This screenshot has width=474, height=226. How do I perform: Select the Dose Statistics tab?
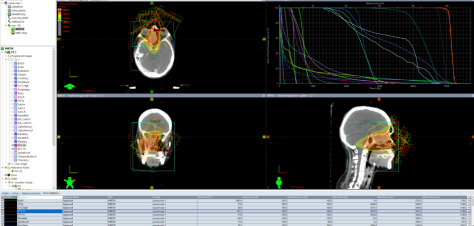(51, 193)
